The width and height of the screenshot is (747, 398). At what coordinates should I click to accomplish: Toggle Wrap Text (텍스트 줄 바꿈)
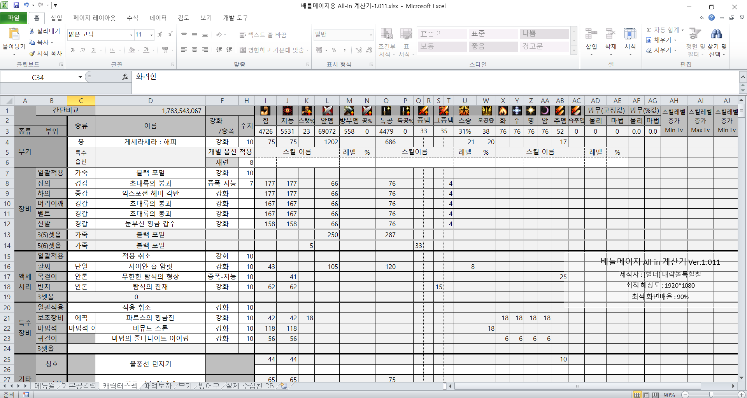(263, 35)
